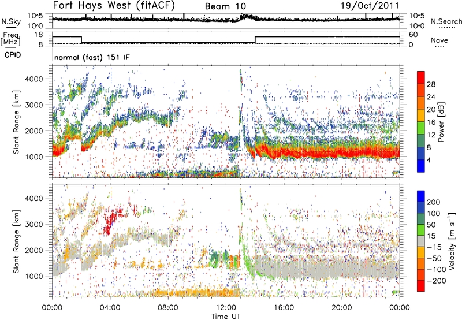Click the 'Beam 10' label
This screenshot has width=462, height=320.
pos(225,6)
